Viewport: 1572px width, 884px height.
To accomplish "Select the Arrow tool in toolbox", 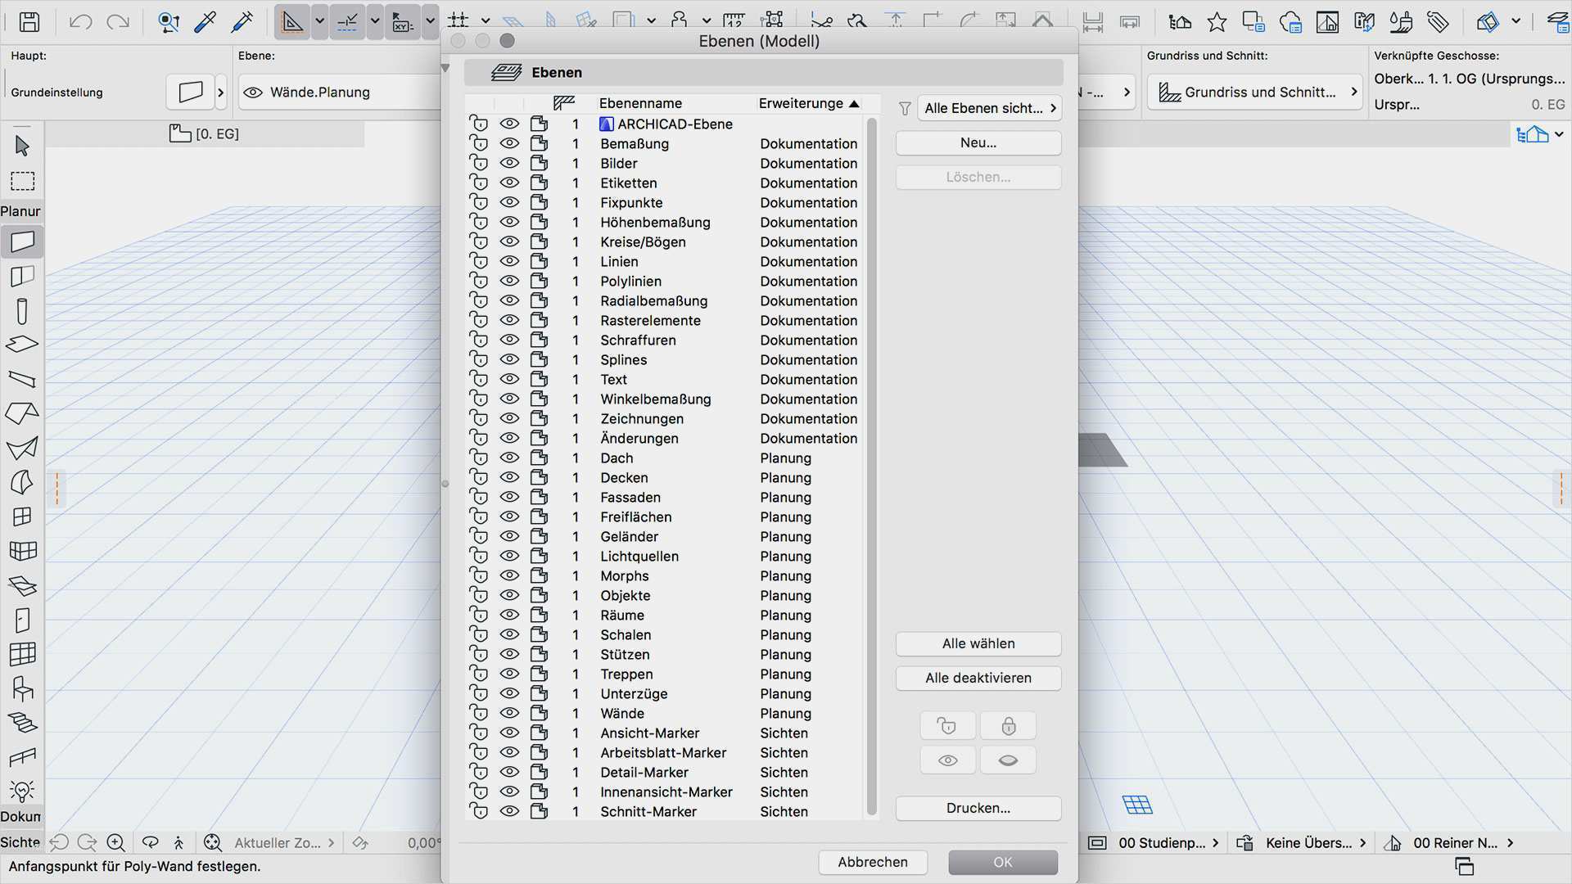I will click(x=22, y=146).
